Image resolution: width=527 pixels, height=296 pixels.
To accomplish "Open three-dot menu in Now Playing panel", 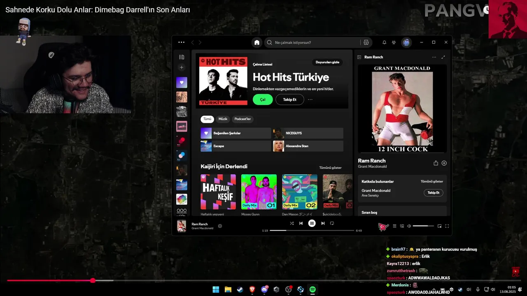I will pos(434,57).
